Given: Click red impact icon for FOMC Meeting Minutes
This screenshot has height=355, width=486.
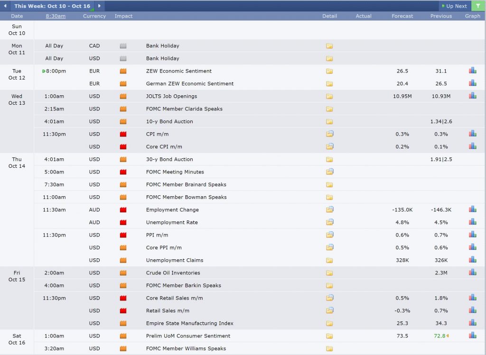Looking at the screenshot, I should [123, 172].
